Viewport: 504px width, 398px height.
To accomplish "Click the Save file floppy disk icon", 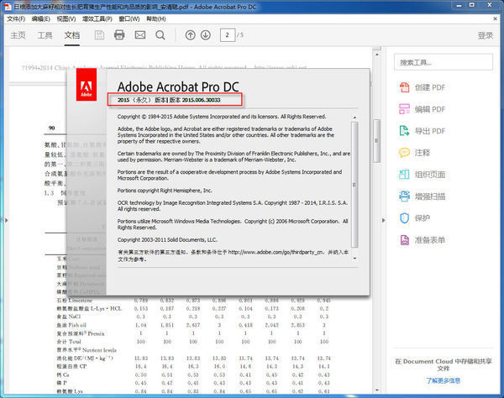I will point(99,34).
